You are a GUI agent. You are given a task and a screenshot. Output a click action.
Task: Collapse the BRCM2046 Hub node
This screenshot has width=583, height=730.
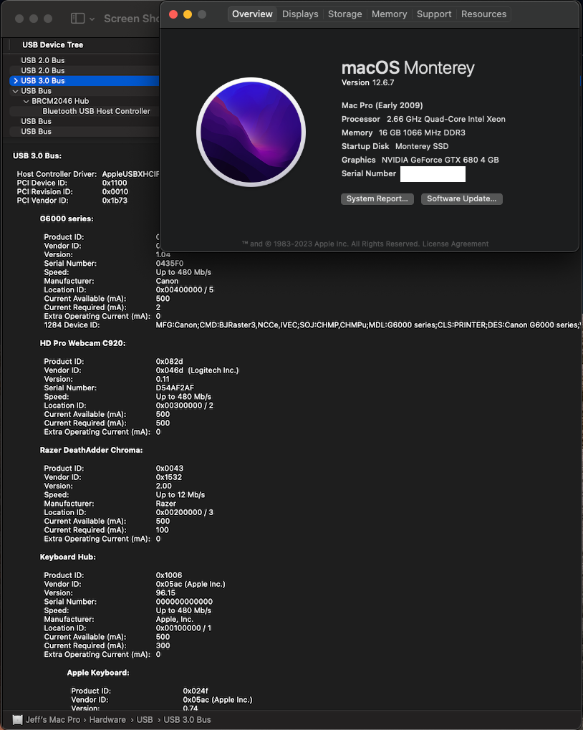[26, 101]
